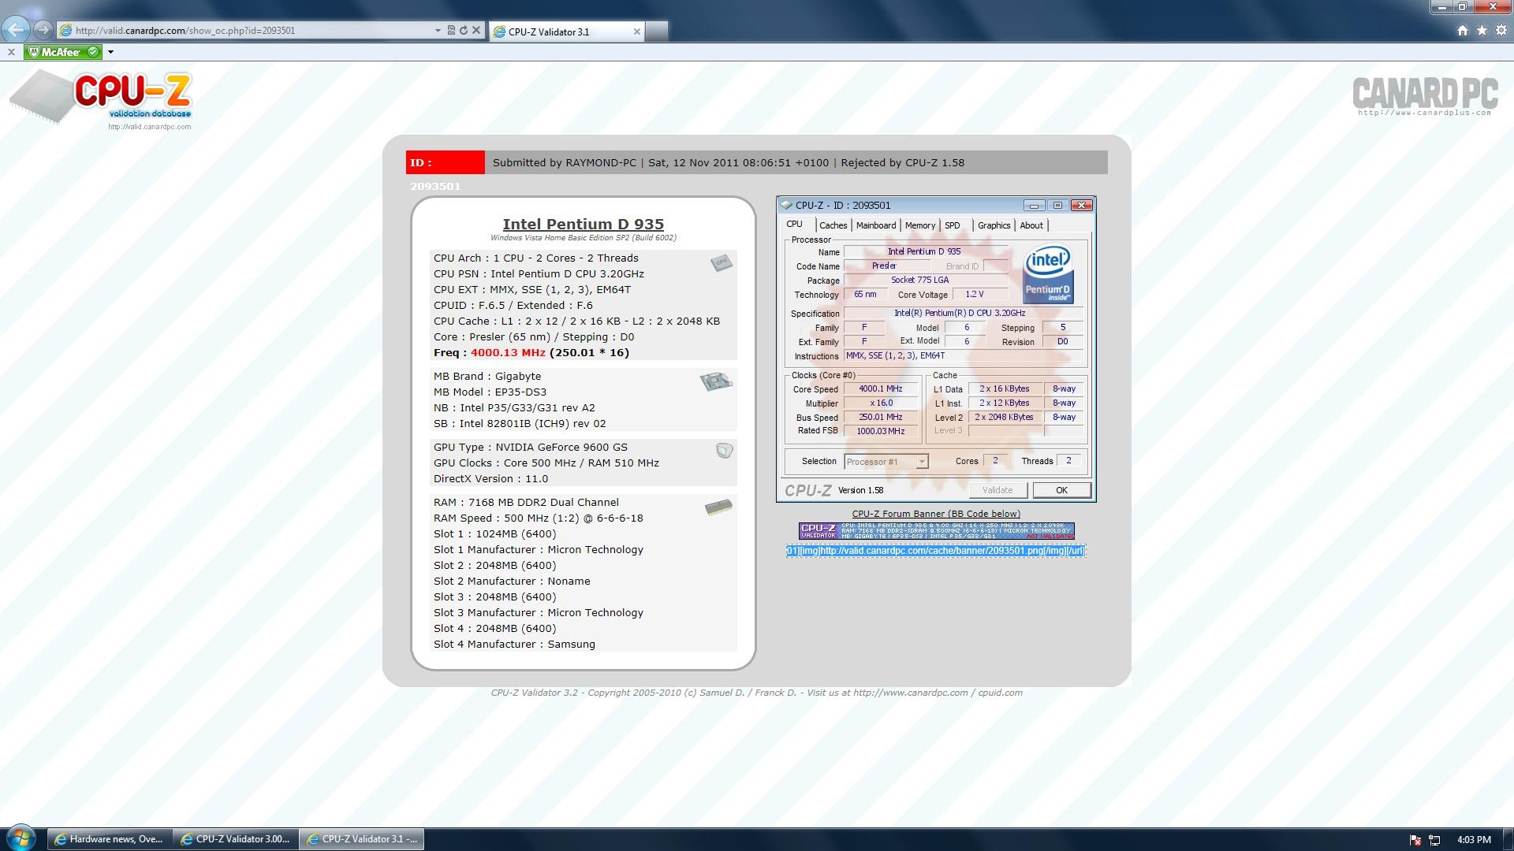
Task: Click the GPU icon beside GPU Type
Action: coord(724,451)
